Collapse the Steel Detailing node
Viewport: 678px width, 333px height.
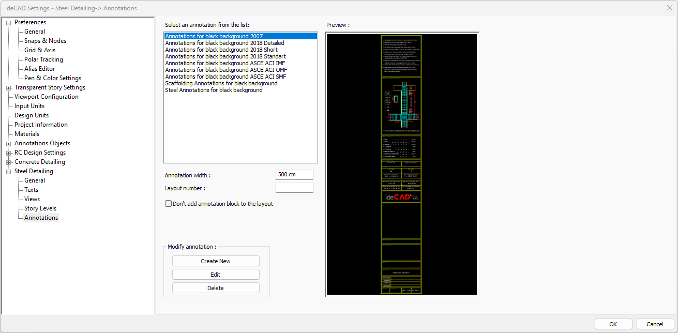(8, 171)
